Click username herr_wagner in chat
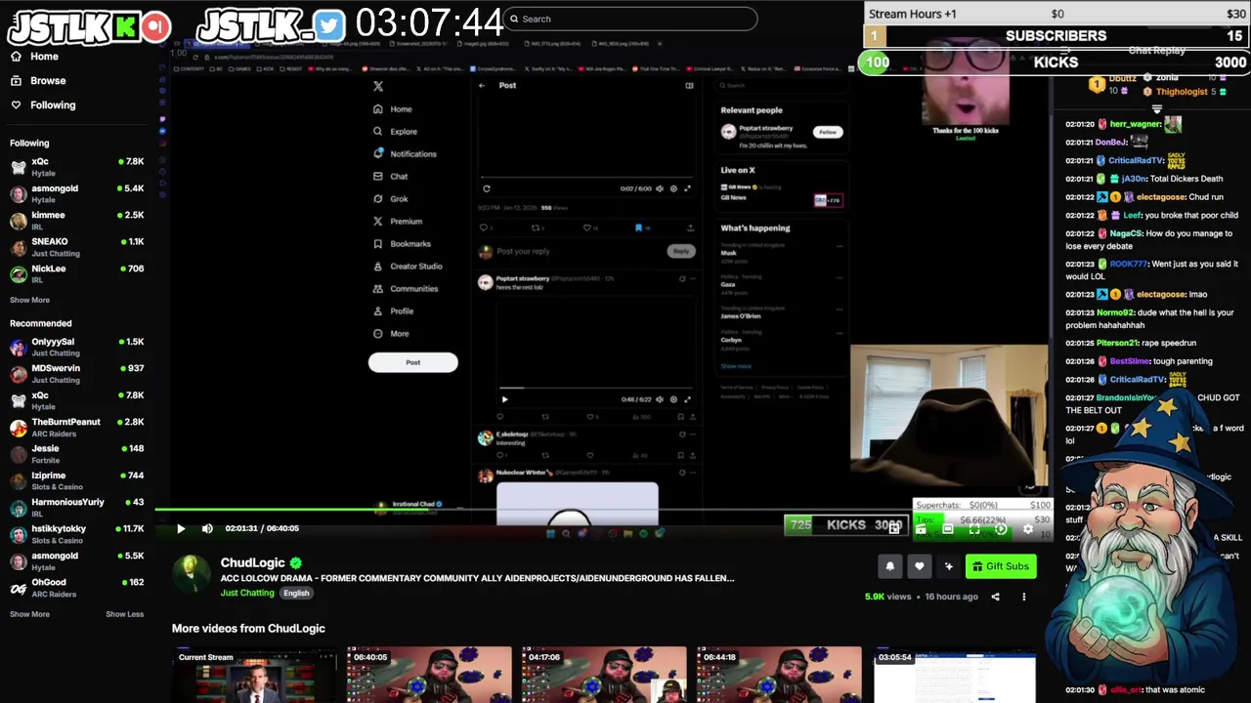The height and width of the screenshot is (703, 1251). [x=1135, y=124]
